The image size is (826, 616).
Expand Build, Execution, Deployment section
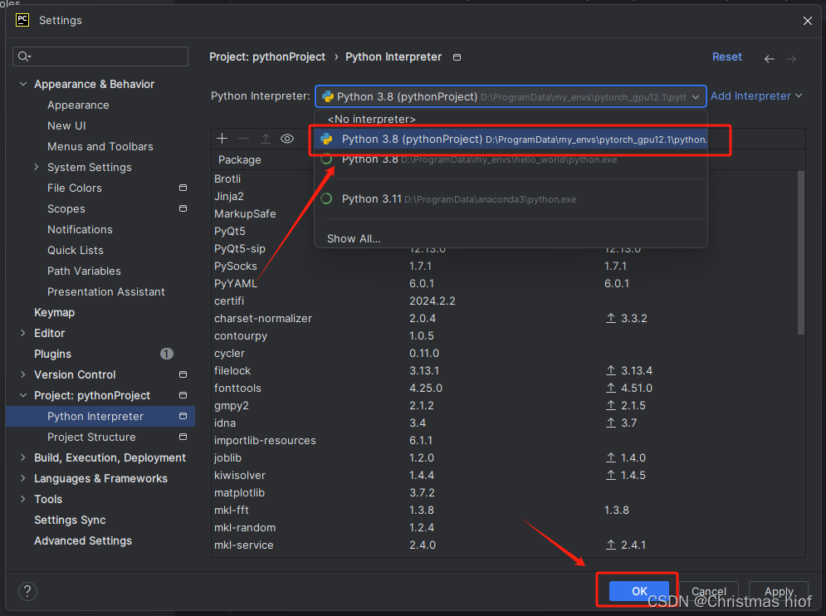[23, 457]
